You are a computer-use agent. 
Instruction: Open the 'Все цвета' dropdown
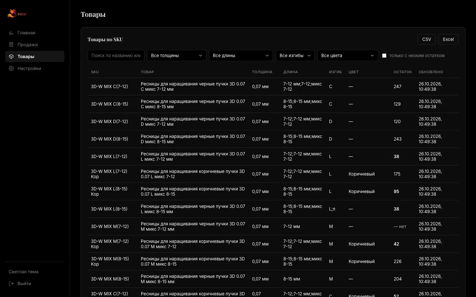[x=347, y=55]
